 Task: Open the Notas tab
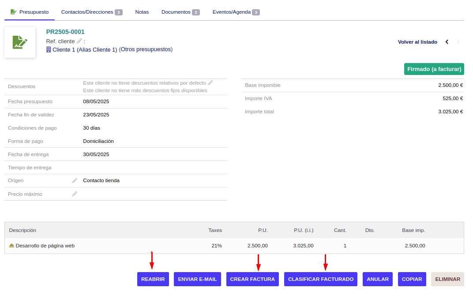click(x=142, y=12)
